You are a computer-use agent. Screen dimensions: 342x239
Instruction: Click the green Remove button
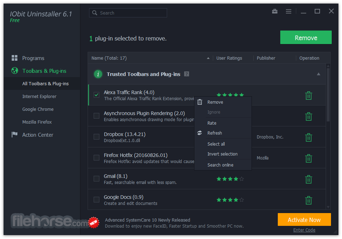[306, 37]
